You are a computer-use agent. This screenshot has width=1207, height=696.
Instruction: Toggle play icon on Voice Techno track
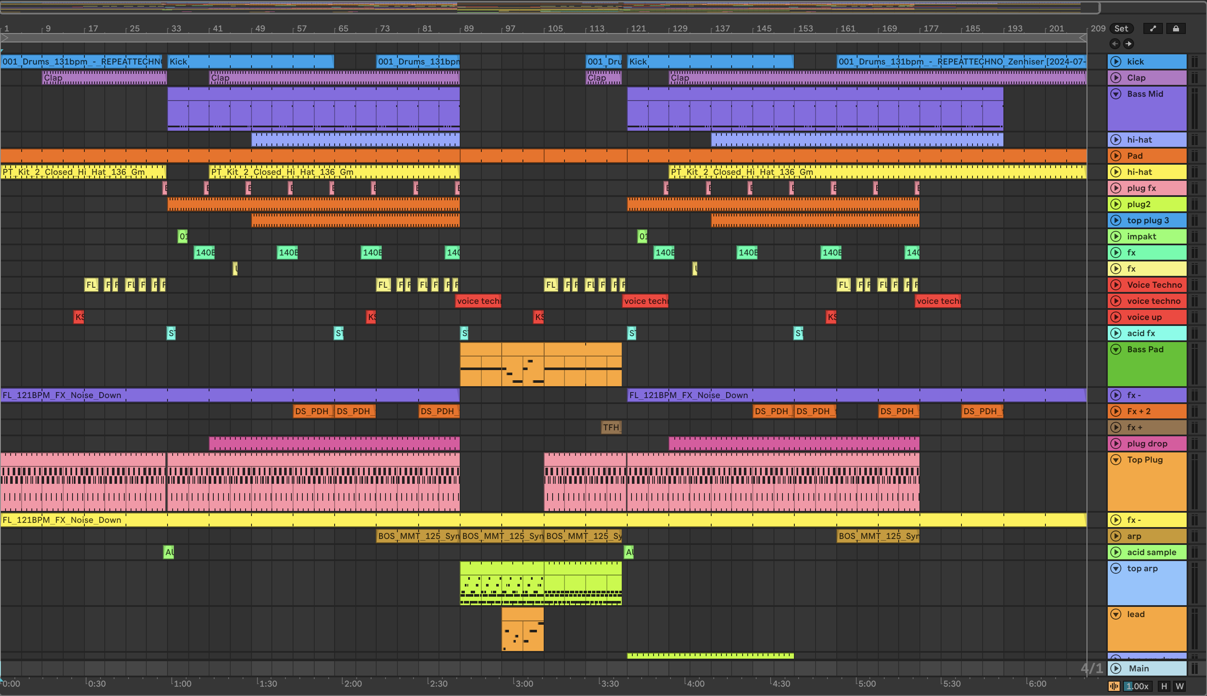click(x=1116, y=285)
